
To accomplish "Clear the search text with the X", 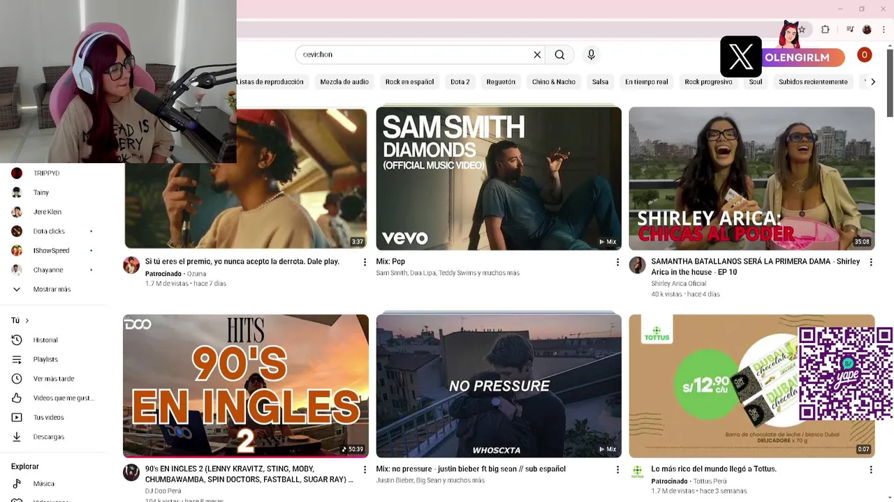I will click(x=537, y=54).
